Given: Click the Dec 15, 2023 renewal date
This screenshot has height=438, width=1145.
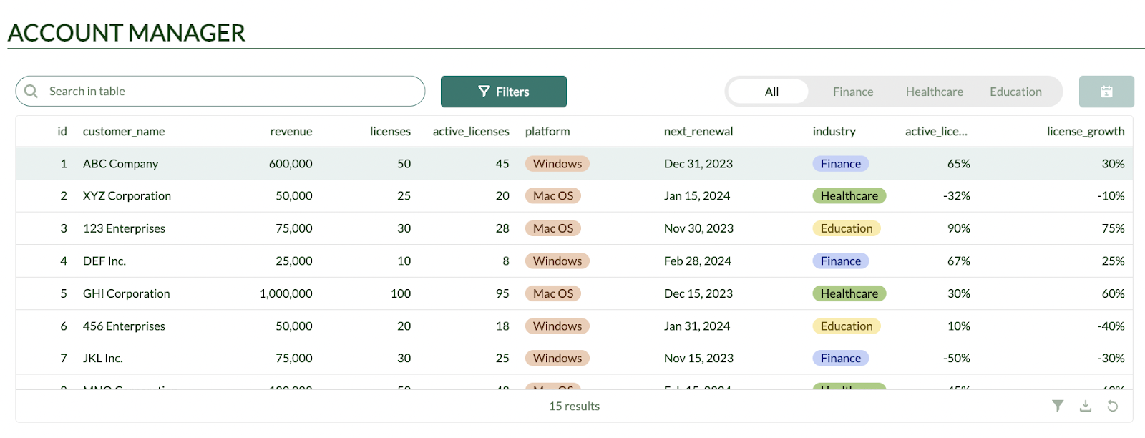Looking at the screenshot, I should [x=698, y=293].
